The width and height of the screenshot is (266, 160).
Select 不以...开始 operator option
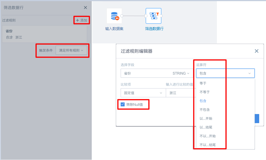pyautogui.click(x=208, y=136)
